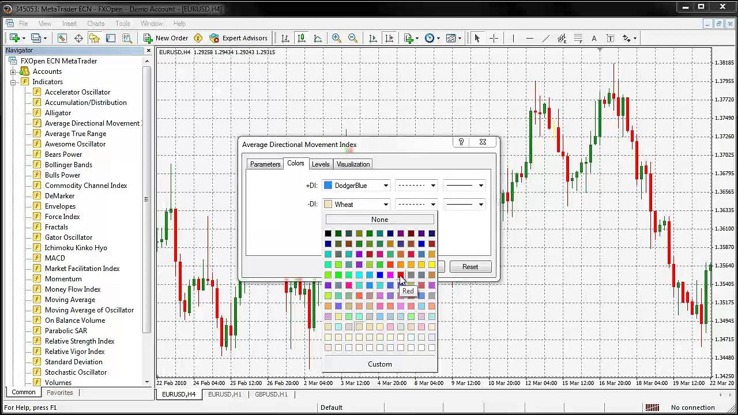The width and height of the screenshot is (738, 415).
Task: Toggle Chart Shift in toolbar
Action: [389, 38]
